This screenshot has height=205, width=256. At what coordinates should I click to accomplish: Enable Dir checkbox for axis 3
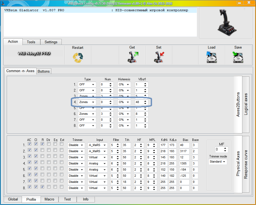[x=49, y=156]
